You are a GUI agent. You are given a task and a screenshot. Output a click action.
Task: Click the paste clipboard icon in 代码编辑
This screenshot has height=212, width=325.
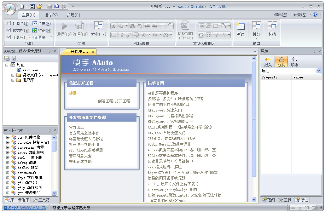pyautogui.click(x=132, y=26)
